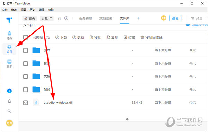Click the qtaudio_windows.dll file icon
Screen dimensions: 208x132
(x=36, y=103)
